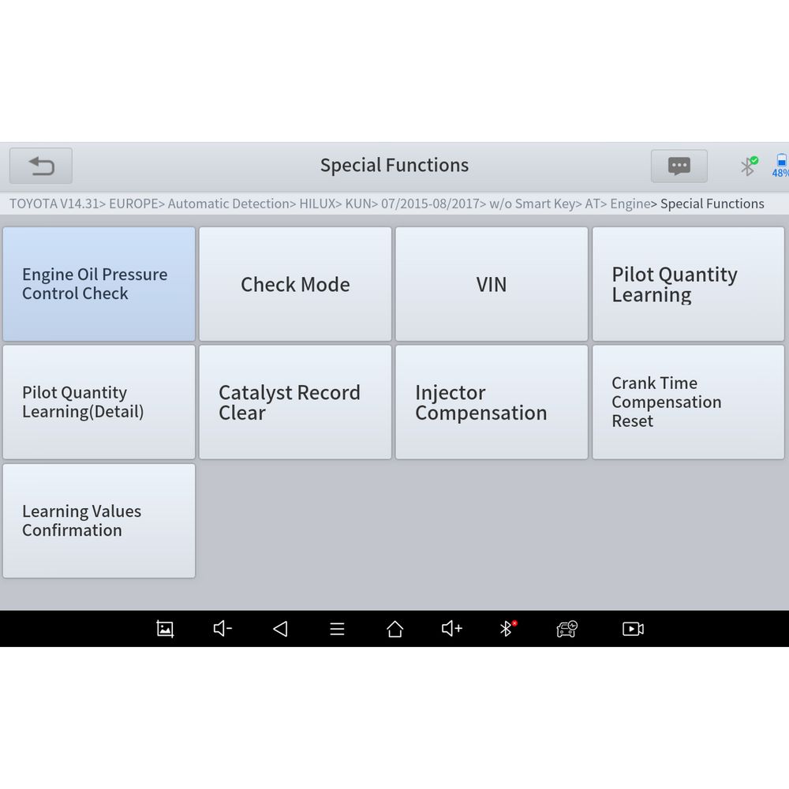
Task: Open Pilot Quantity Learning(Detail)
Action: [x=99, y=402]
